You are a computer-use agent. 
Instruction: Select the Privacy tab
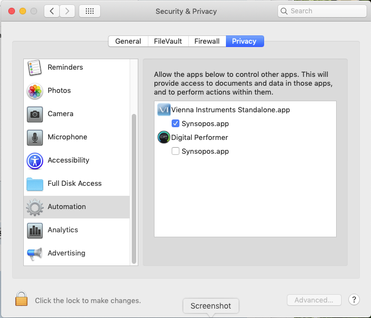(x=245, y=41)
